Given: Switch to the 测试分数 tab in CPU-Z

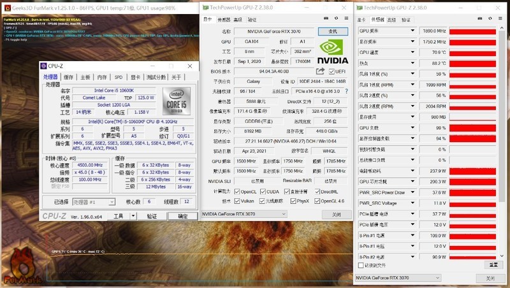Looking at the screenshot, I should point(156,77).
